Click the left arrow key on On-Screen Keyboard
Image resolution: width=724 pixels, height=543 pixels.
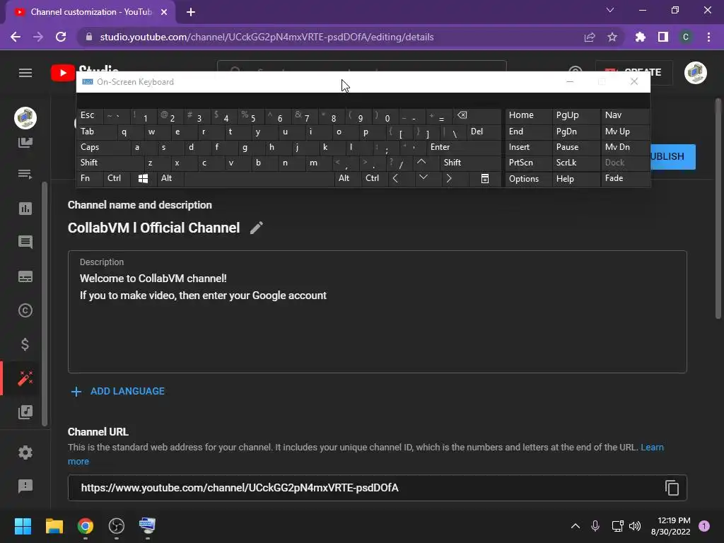tap(395, 178)
